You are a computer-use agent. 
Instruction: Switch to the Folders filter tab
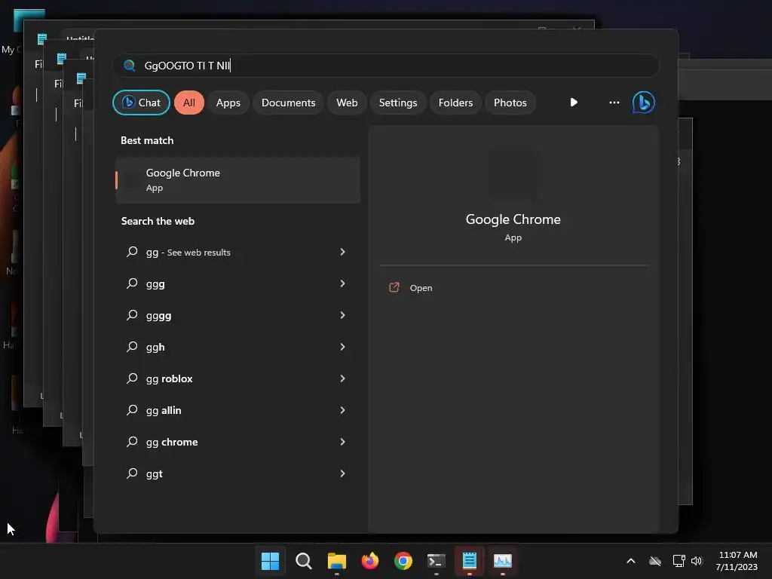click(x=455, y=103)
